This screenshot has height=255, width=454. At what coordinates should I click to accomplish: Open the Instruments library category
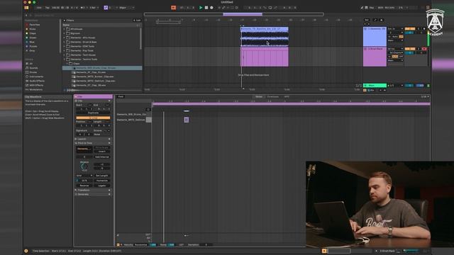pyautogui.click(x=36, y=76)
